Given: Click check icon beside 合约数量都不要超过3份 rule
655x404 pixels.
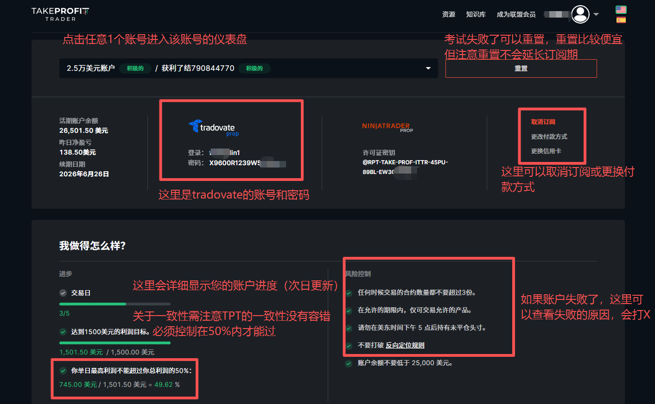Looking at the screenshot, I should pyautogui.click(x=349, y=293).
